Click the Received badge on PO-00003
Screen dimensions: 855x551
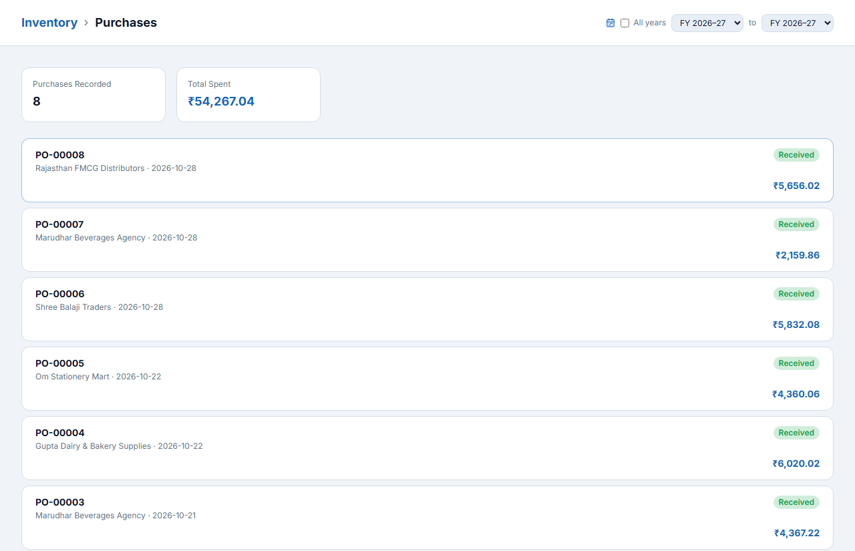[x=796, y=502]
